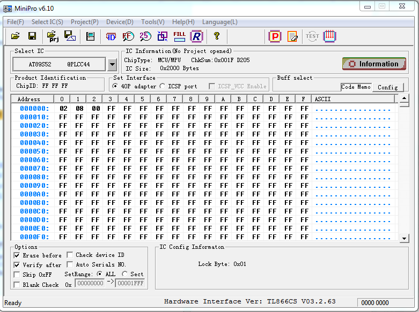419x312 pixels.
Task: Enable the Auto Serials NO. checkbox
Action: (x=70, y=264)
